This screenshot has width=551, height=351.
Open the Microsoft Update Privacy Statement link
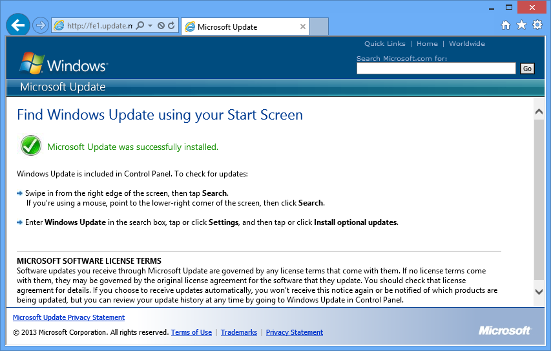pyautogui.click(x=69, y=317)
